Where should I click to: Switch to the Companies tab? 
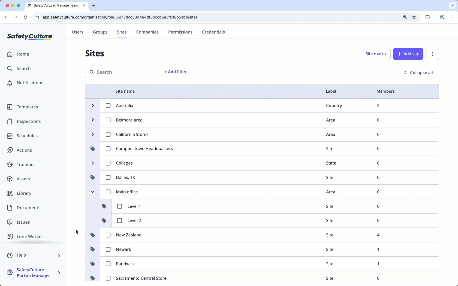tap(147, 32)
